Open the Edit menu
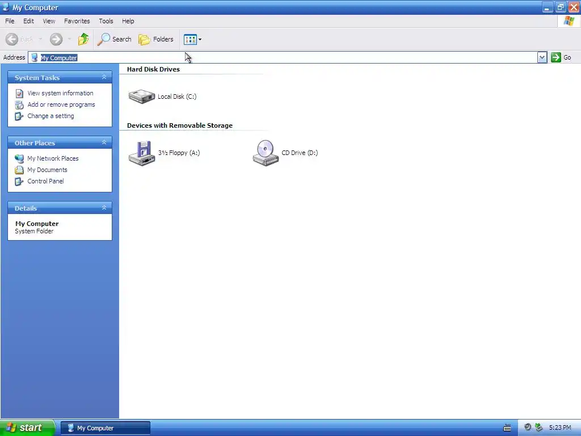This screenshot has width=581, height=436. click(x=28, y=21)
